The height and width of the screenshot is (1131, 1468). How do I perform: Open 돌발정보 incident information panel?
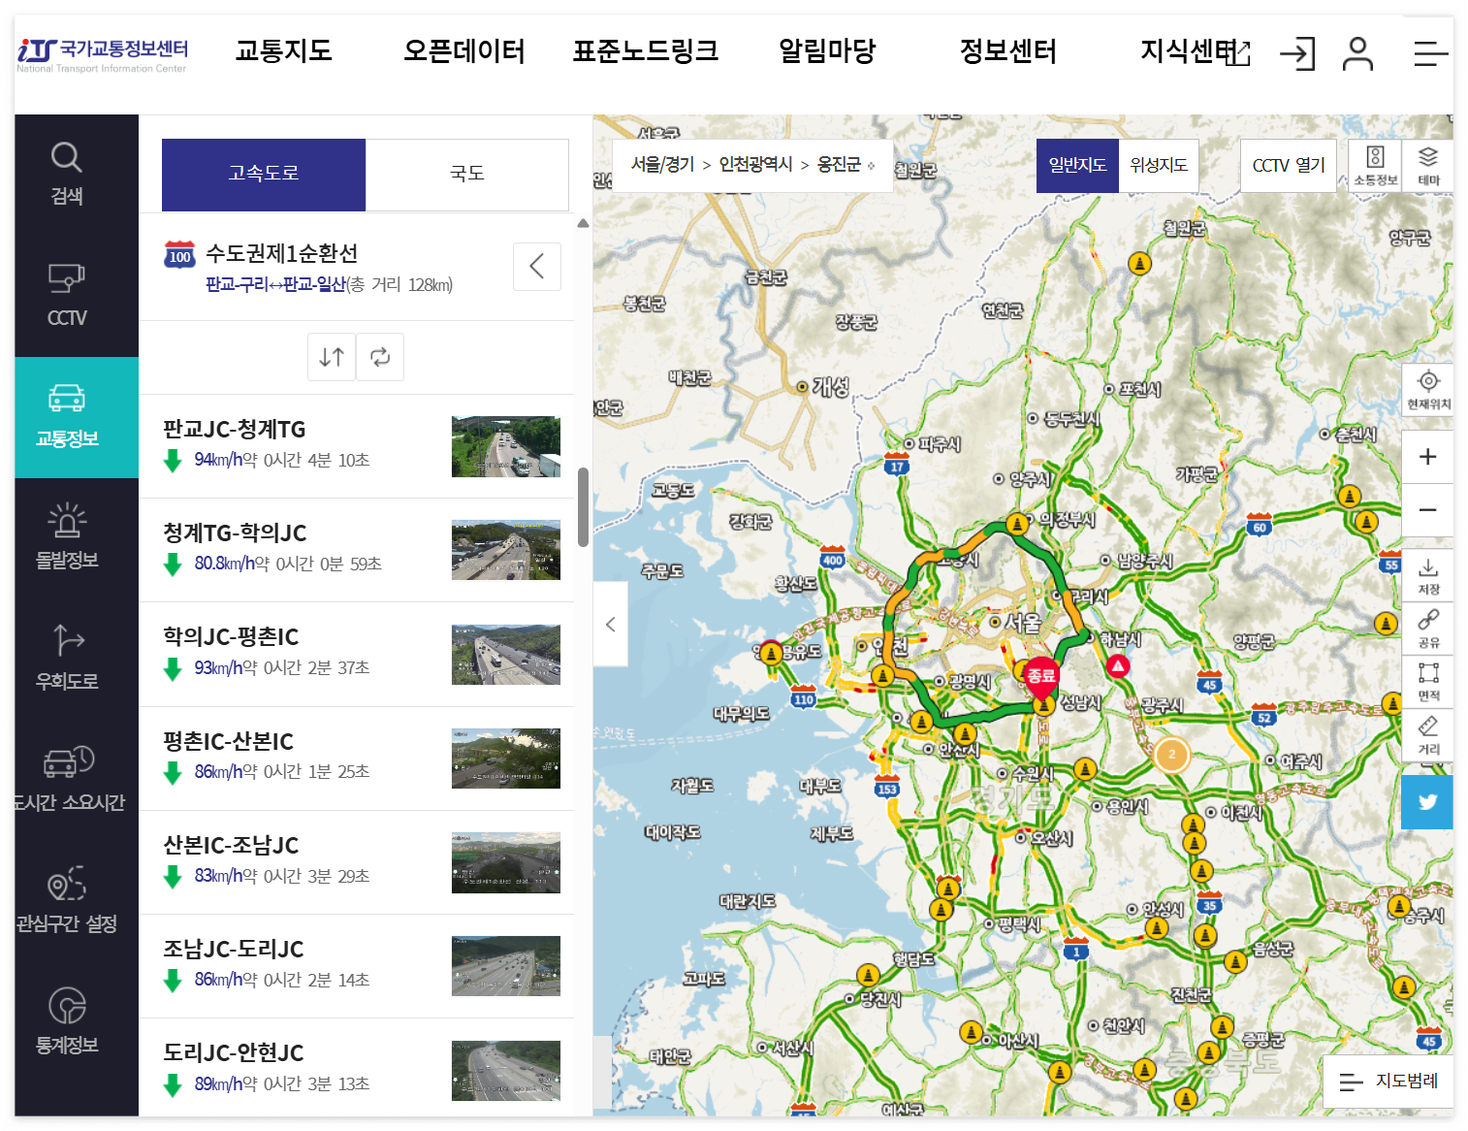[65, 538]
